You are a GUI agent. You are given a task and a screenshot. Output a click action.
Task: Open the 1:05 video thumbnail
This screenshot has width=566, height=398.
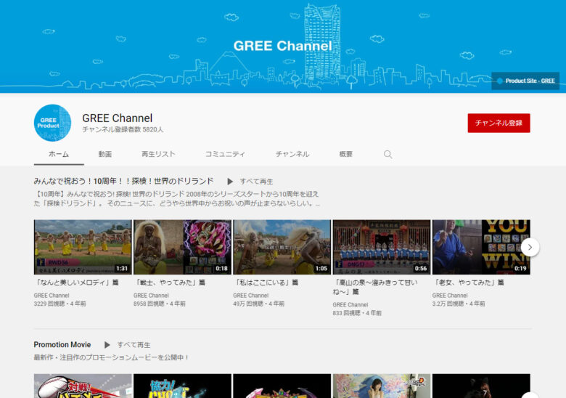pyautogui.click(x=282, y=247)
